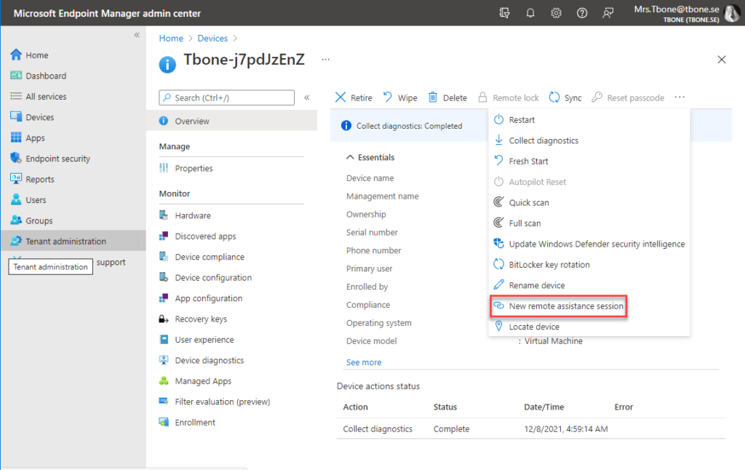This screenshot has height=470, width=745.
Task: Click the See more link
Action: 364,362
